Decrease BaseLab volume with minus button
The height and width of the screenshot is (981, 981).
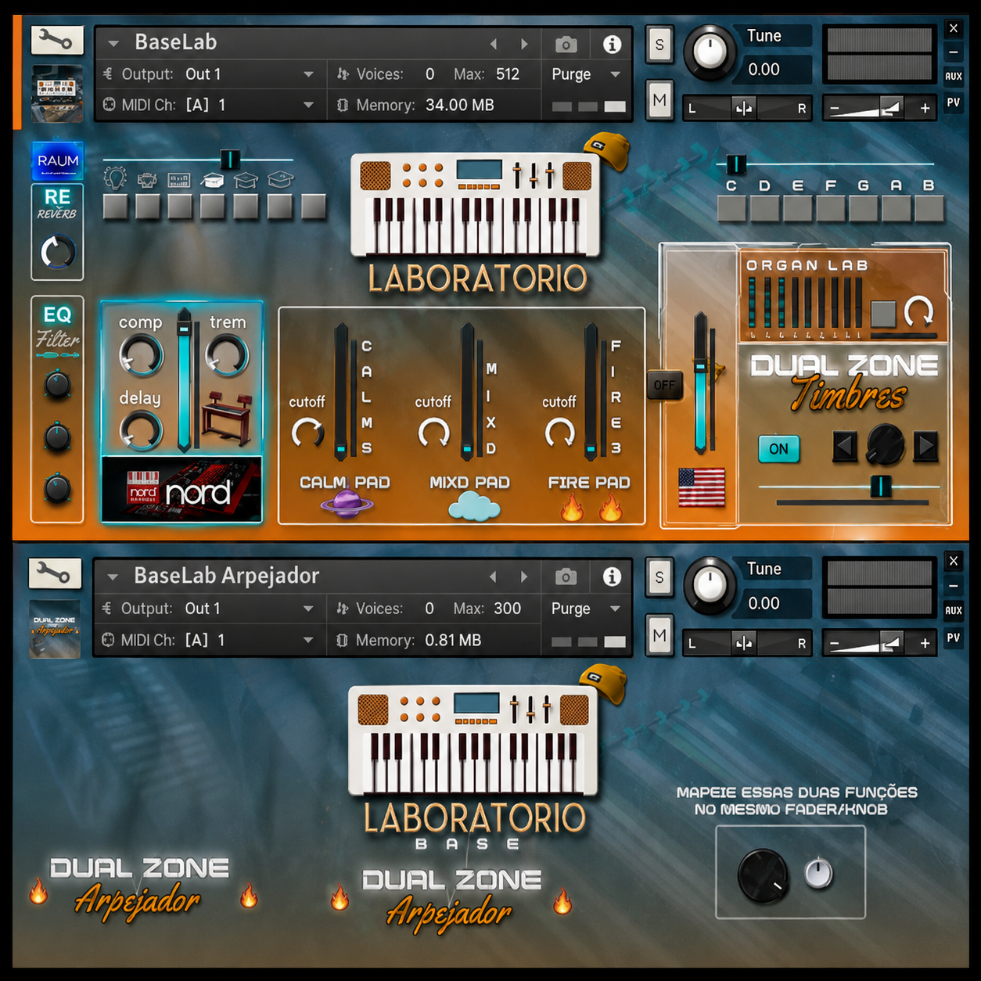pyautogui.click(x=834, y=109)
